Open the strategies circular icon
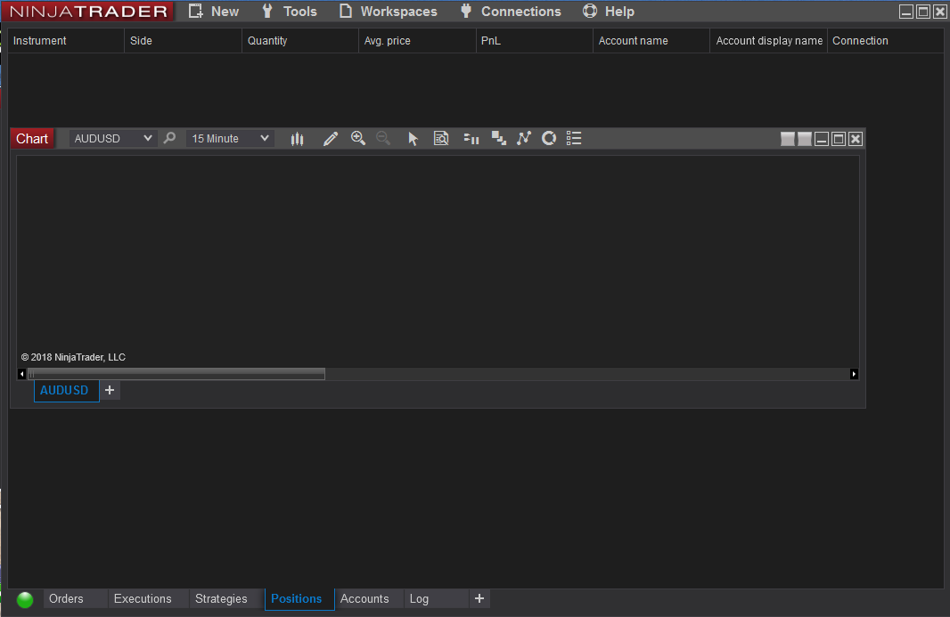950x617 pixels. (x=549, y=139)
